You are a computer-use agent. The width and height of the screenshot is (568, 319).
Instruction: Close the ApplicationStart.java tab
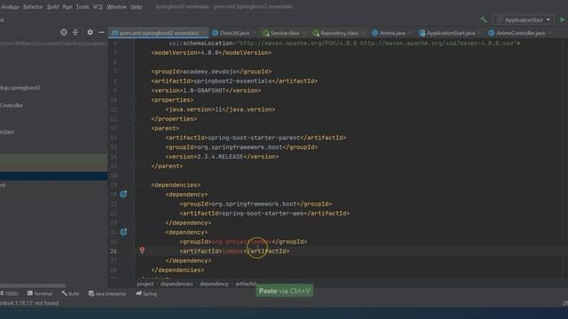[x=479, y=33]
